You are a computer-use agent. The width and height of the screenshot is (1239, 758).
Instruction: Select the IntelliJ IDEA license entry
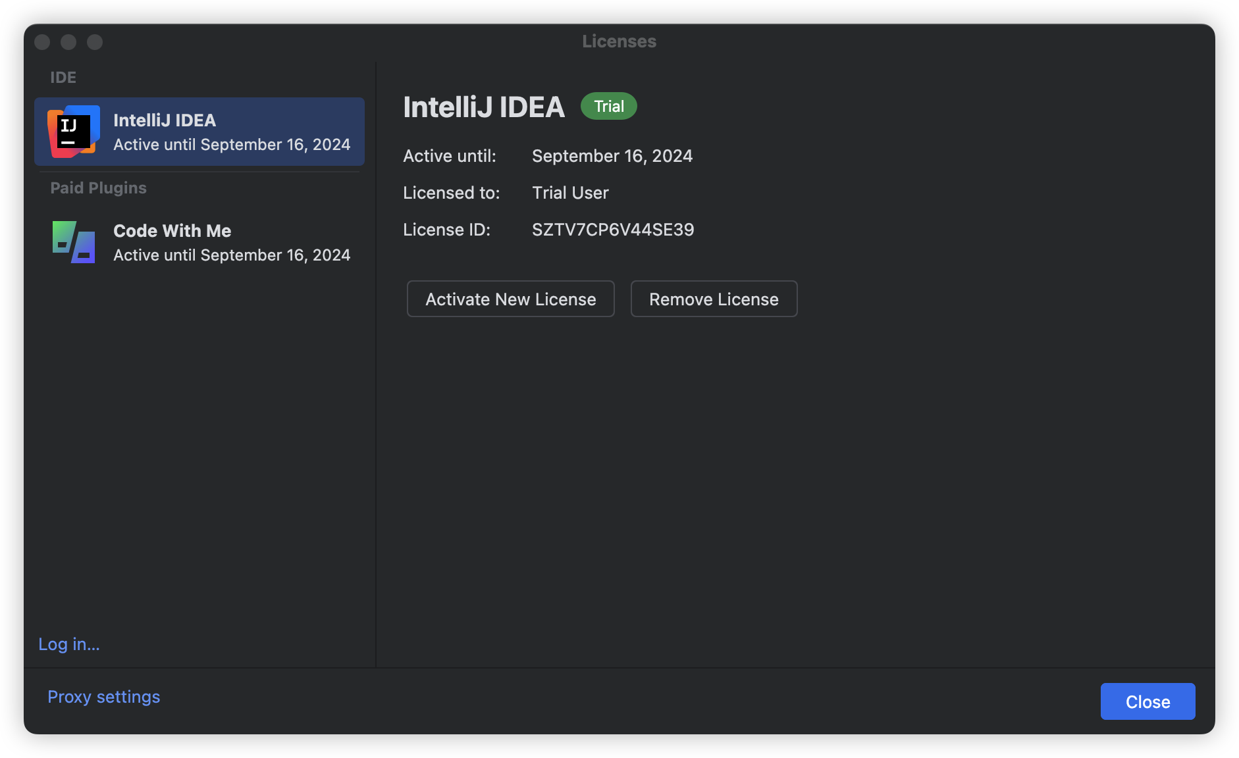[x=199, y=132]
